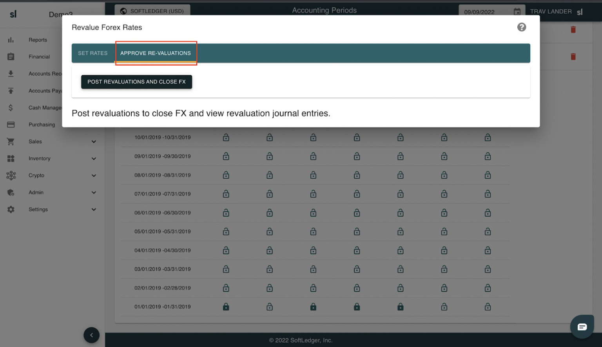This screenshot has width=602, height=347.
Task: Expand the Admin menu chevron
Action: 94,193
